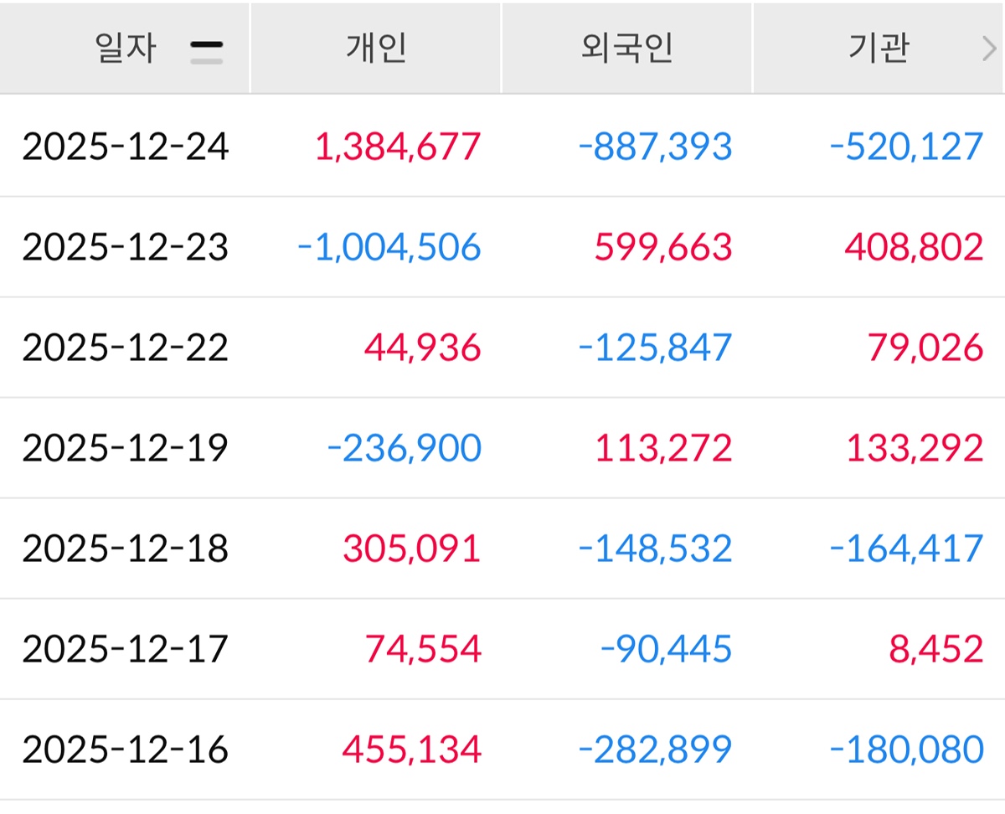
Task: Select the 일자 column header
Action: pos(126,49)
